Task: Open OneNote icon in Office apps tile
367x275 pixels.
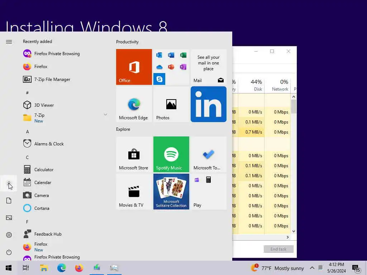Action: 183,67
